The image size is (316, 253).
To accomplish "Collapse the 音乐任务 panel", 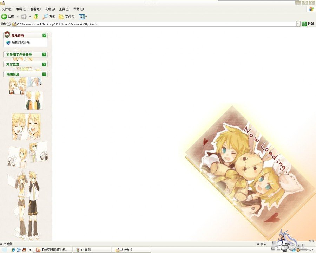I will click(x=44, y=35).
